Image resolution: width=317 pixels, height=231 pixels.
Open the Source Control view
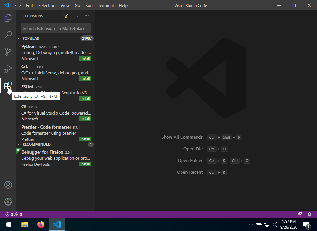click(x=8, y=52)
